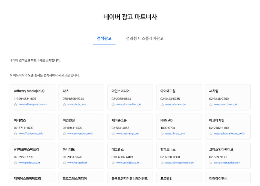Visit www.hahmpartners.com link

coord(180,163)
